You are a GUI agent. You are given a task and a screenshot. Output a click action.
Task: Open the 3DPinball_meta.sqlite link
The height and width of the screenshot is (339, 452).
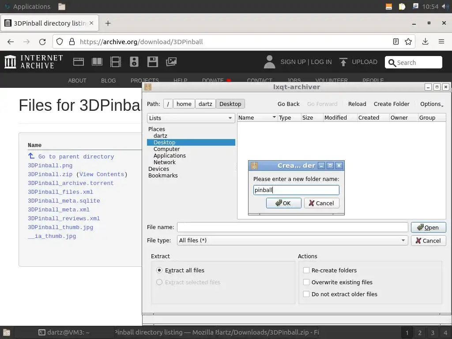click(x=64, y=201)
